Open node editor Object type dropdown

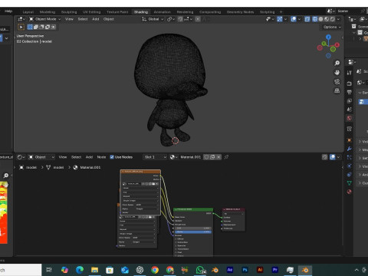click(x=41, y=157)
